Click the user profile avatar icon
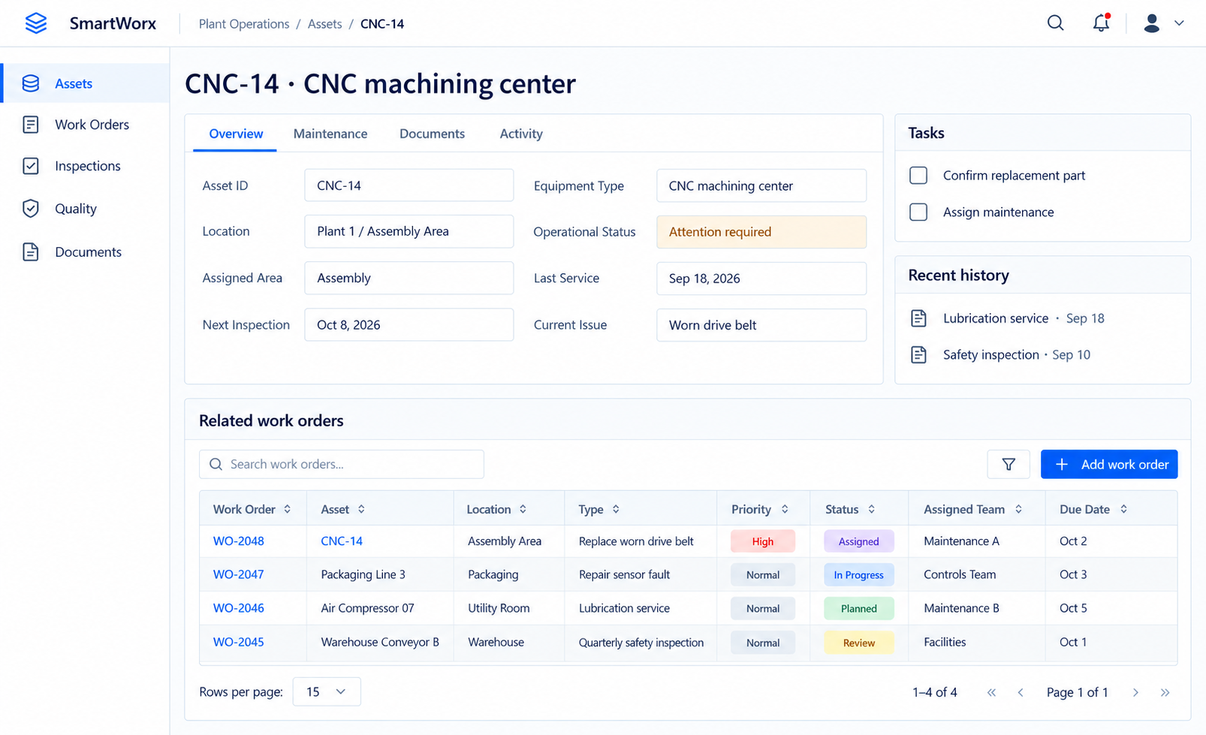Viewport: 1206px width, 735px height. pos(1152,23)
